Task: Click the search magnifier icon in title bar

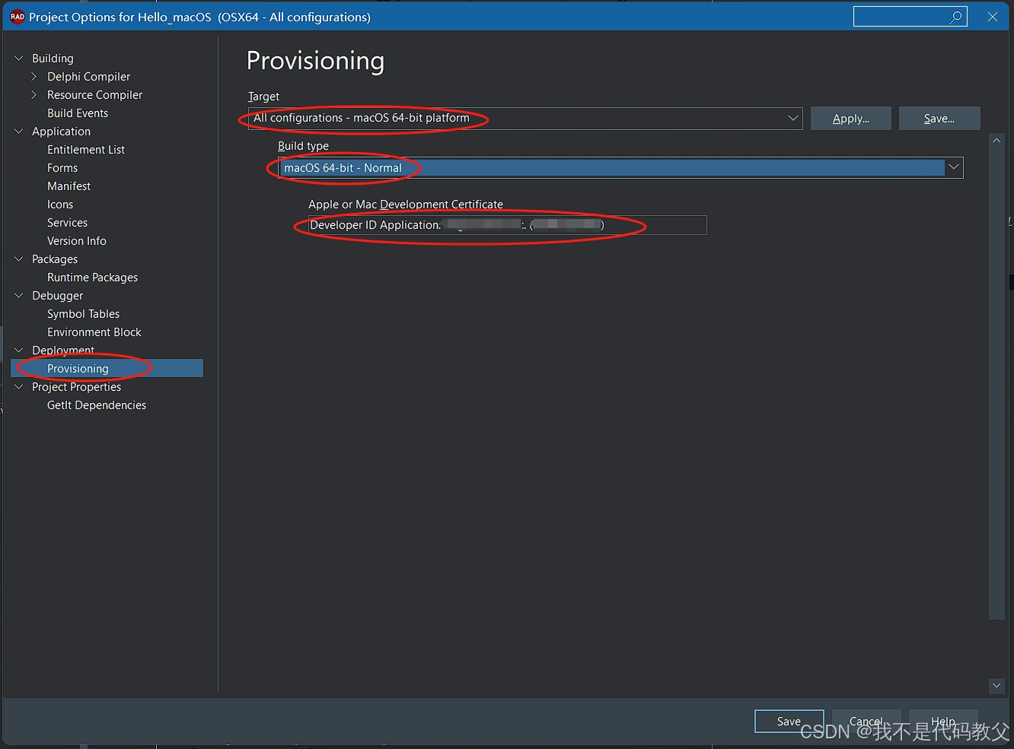Action: [956, 17]
